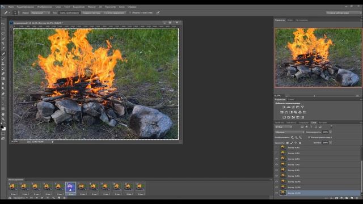The image size is (363, 204).
Task: Select the content-aware type option
Action: (115, 12)
